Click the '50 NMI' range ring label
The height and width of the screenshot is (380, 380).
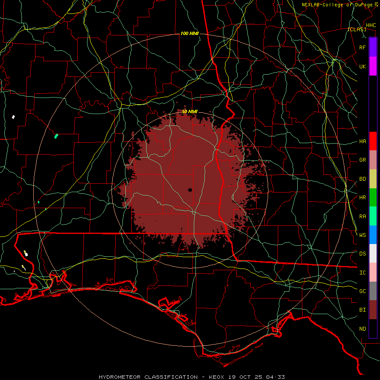(190, 111)
